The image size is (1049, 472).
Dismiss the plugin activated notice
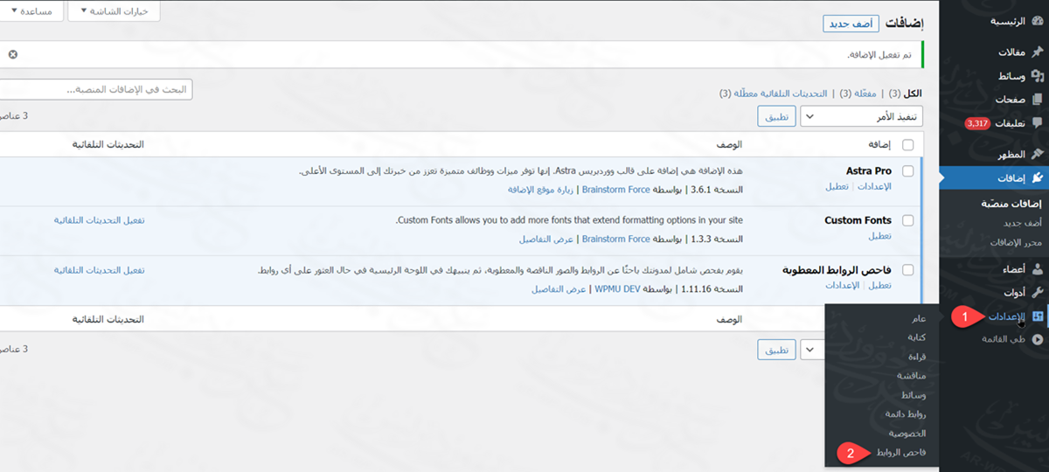(12, 54)
